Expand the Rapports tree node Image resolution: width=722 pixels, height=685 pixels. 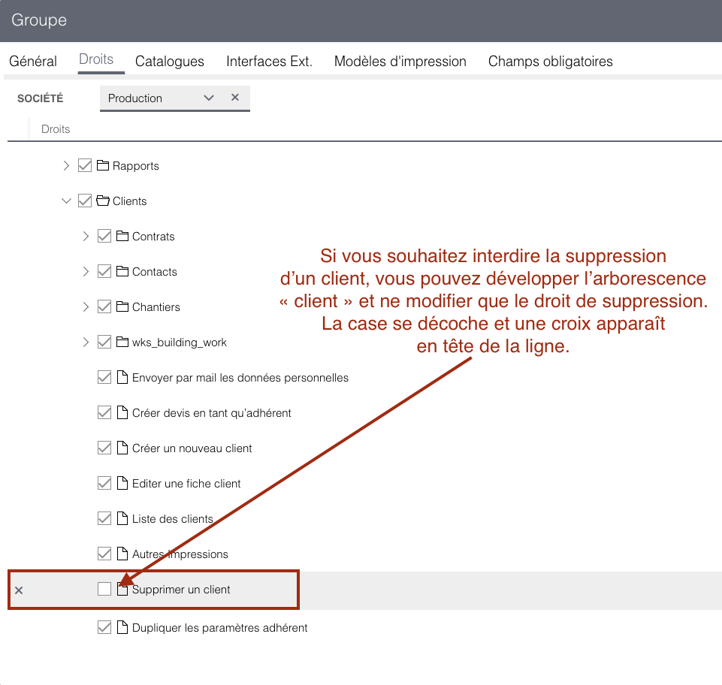[x=66, y=165]
